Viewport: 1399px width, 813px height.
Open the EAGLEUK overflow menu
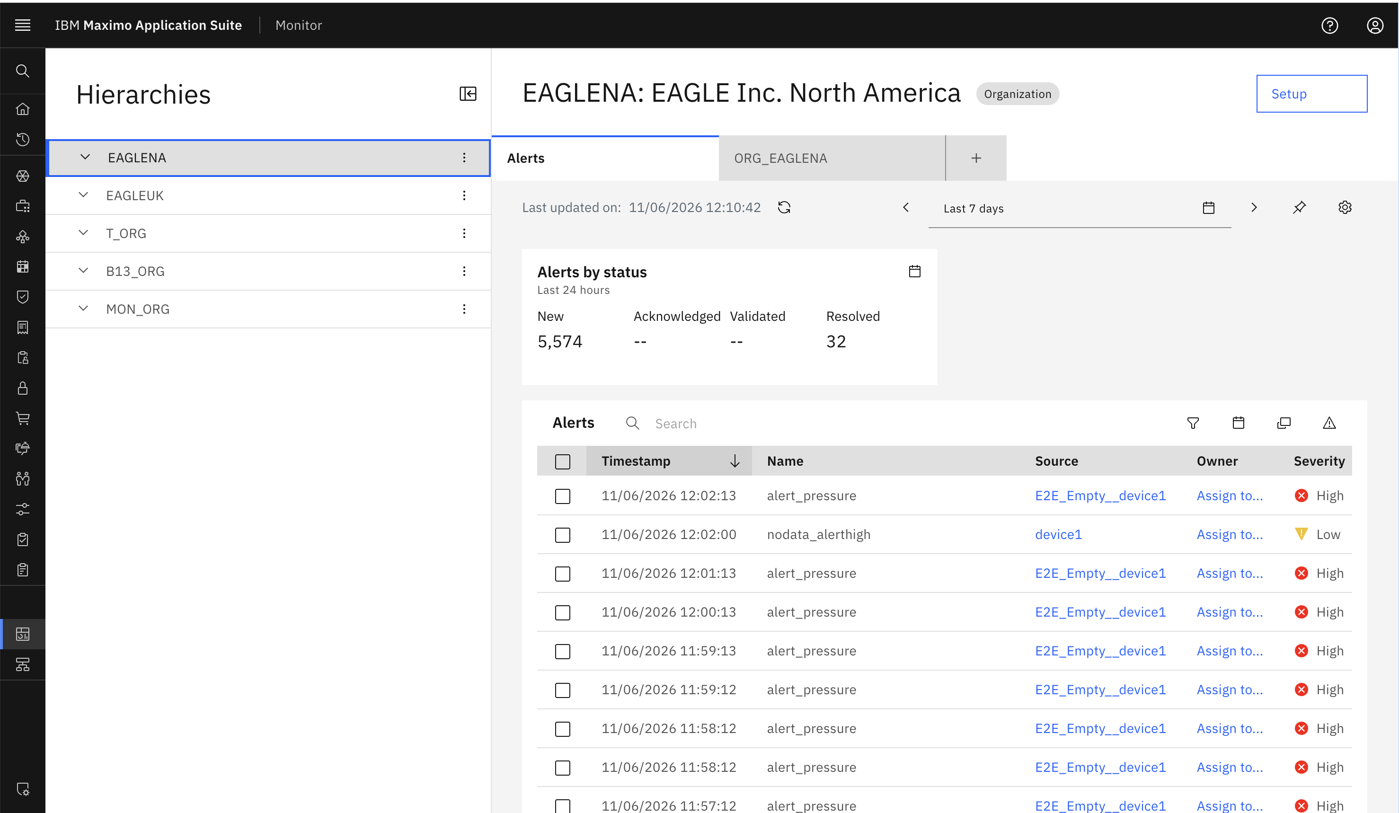click(464, 195)
